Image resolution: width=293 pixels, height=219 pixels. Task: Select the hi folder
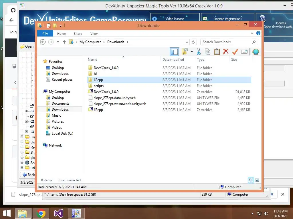click(x=95, y=74)
